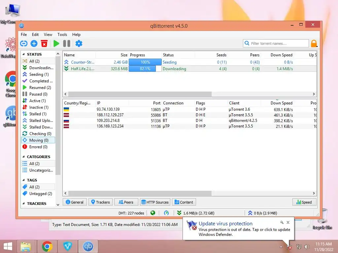
Task: Select the Resumed (2) status filter
Action: [x=38, y=88]
